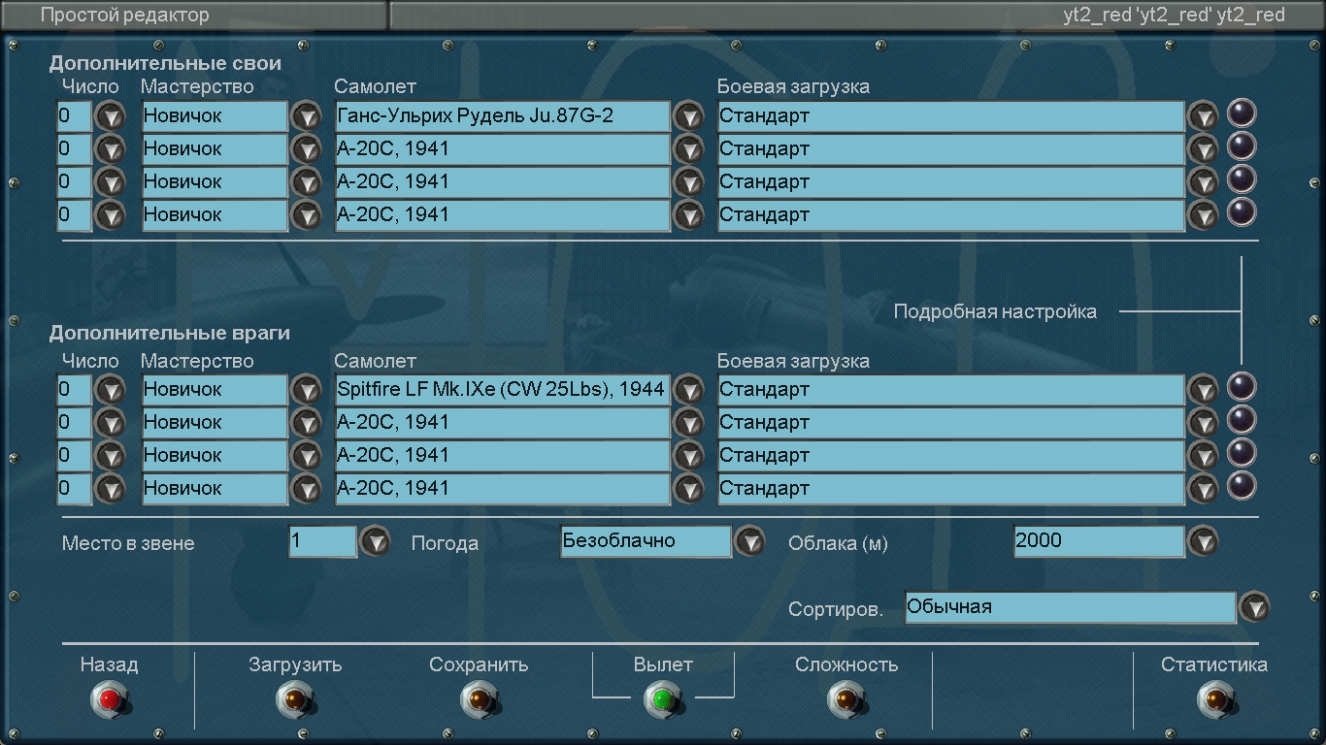The image size is (1326, 745).
Task: Click the yt2_red 'yt2_red' yt2_red title text
Action: point(1175,16)
